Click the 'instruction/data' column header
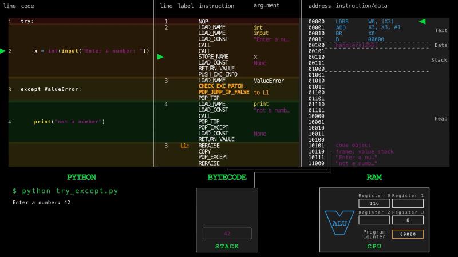Image resolution: width=458 pixels, height=257 pixels. coord(361,6)
